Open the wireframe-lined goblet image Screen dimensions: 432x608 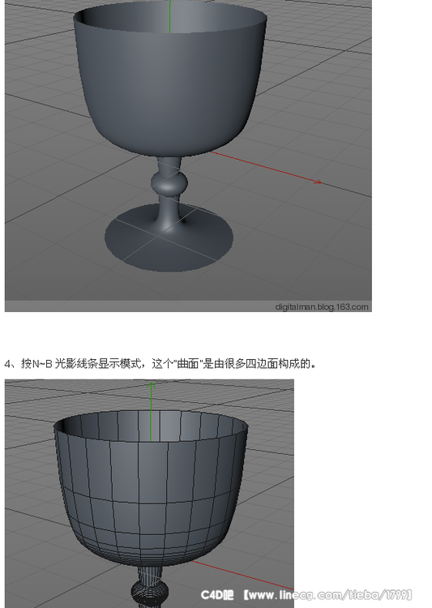click(149, 494)
